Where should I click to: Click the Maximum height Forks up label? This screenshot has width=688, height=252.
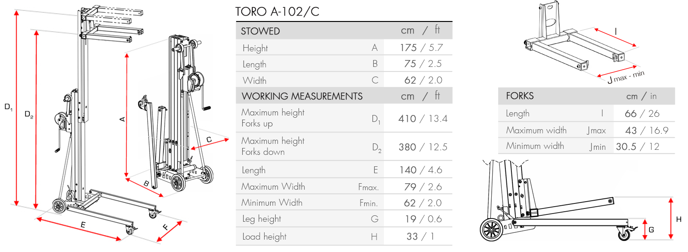[x=273, y=118]
